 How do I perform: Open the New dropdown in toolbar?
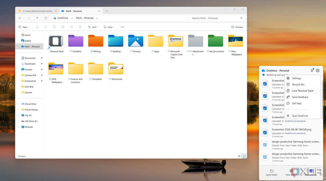click(x=24, y=27)
